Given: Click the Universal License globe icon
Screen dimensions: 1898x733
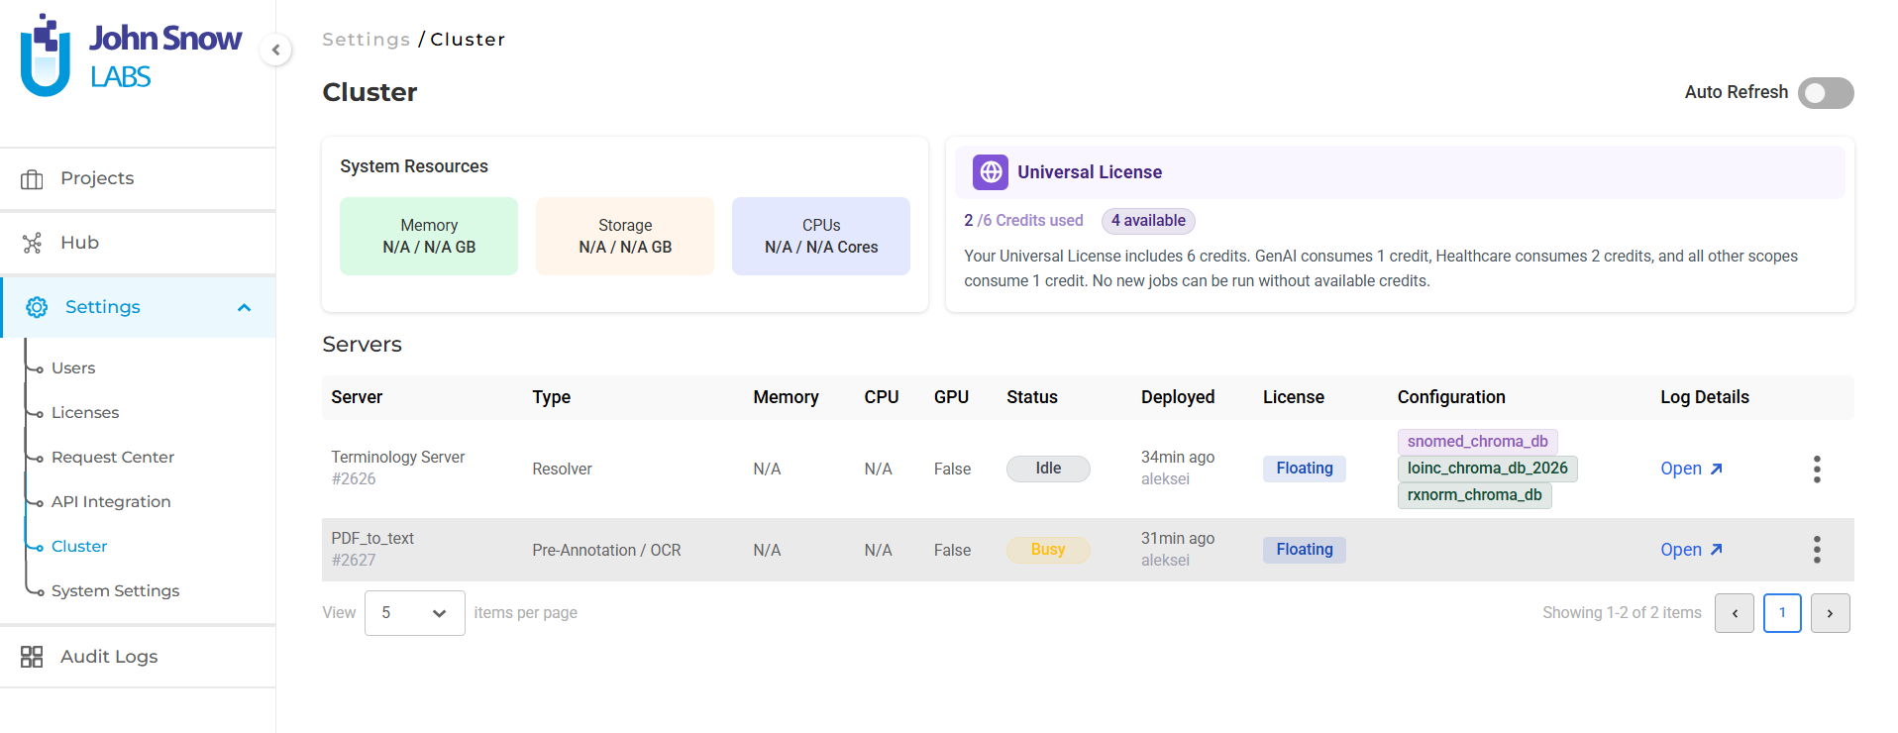Looking at the screenshot, I should click(x=990, y=172).
